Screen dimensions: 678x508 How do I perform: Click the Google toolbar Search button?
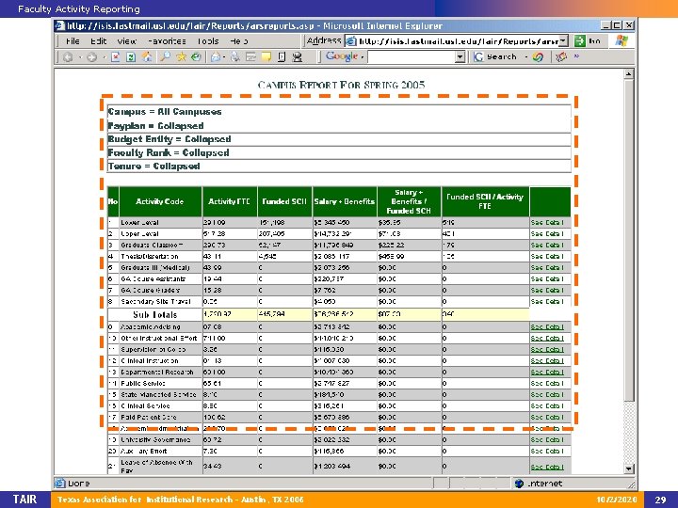(x=495, y=56)
